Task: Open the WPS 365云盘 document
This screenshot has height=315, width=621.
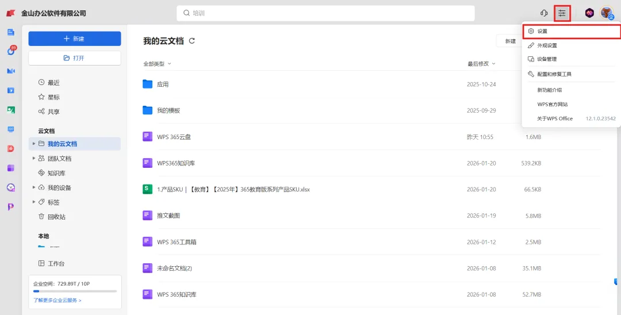Action: coord(174,137)
